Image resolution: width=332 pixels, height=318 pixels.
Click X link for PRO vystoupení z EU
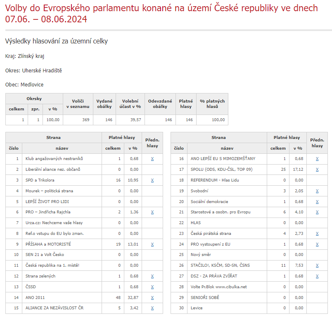[x=317, y=244]
